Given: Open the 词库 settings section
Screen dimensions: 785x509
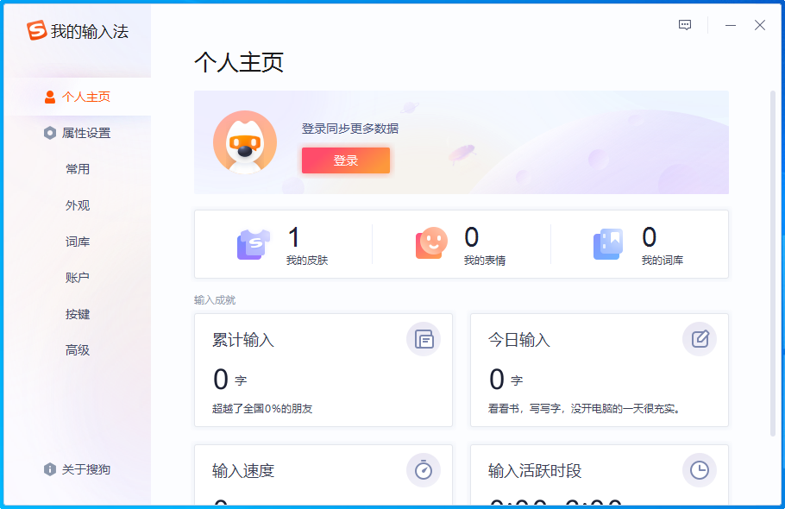Looking at the screenshot, I should (x=78, y=242).
